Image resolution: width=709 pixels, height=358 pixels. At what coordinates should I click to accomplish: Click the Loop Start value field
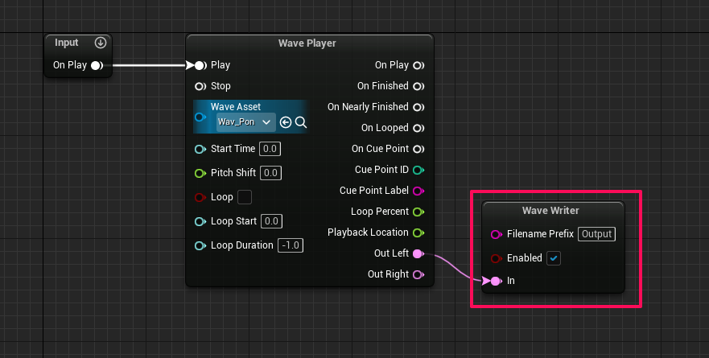271,221
